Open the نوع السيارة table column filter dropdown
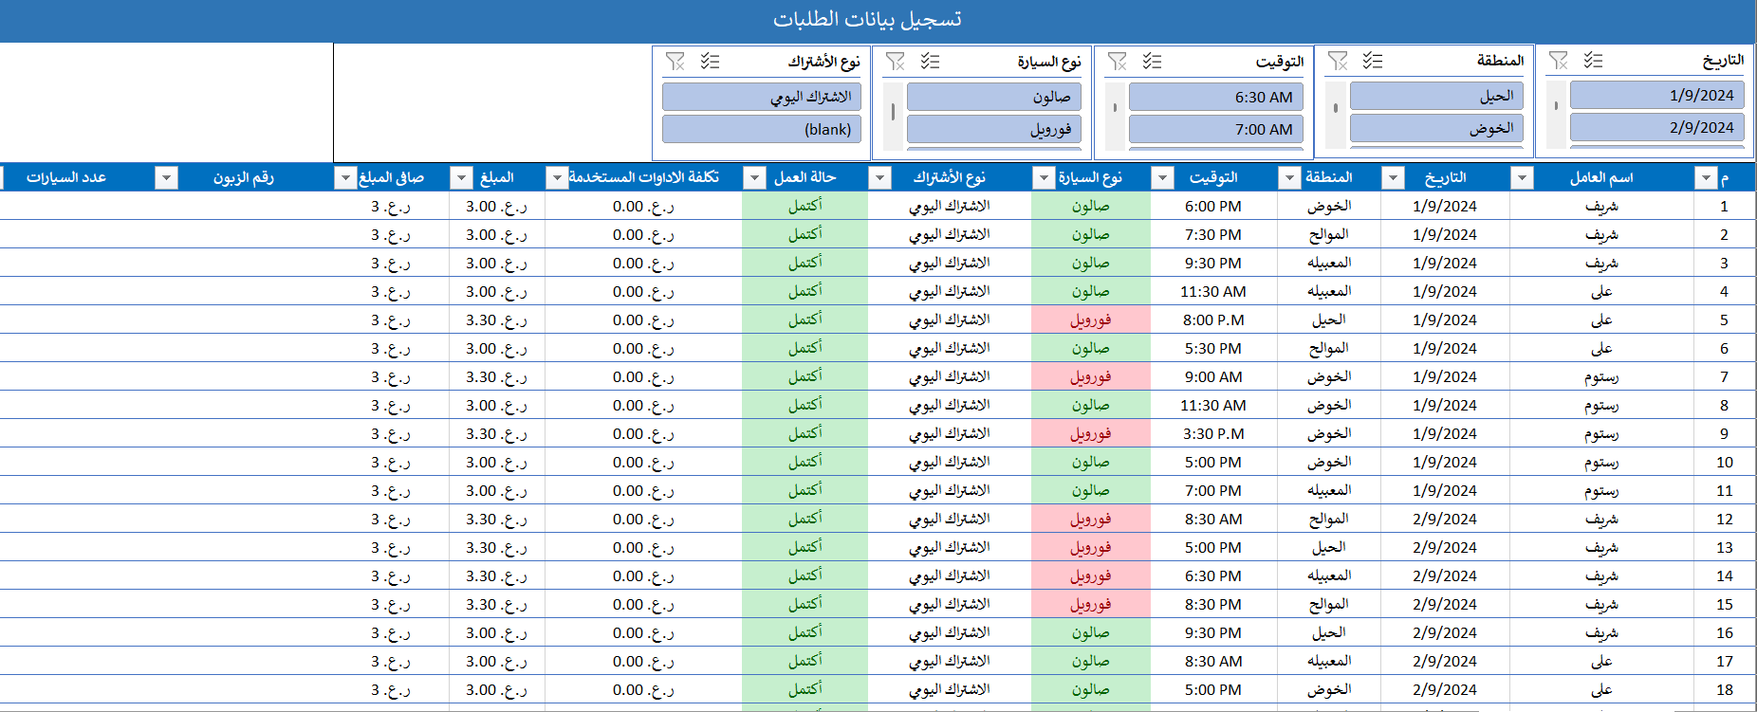1757x712 pixels. point(1044,177)
